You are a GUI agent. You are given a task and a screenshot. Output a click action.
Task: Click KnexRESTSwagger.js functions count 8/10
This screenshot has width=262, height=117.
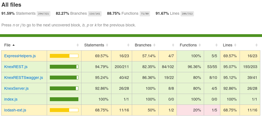213,78
